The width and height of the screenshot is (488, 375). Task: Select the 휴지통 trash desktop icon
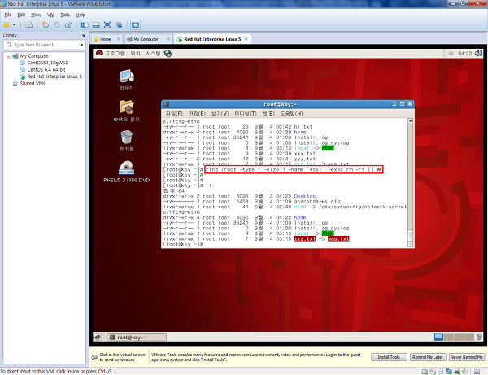[126, 141]
